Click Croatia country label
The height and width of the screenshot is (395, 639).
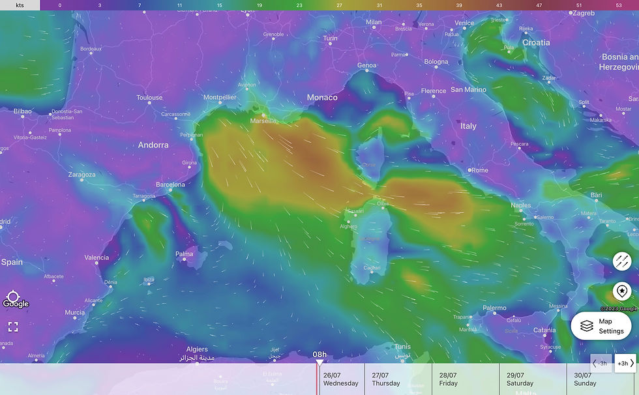pyautogui.click(x=536, y=42)
